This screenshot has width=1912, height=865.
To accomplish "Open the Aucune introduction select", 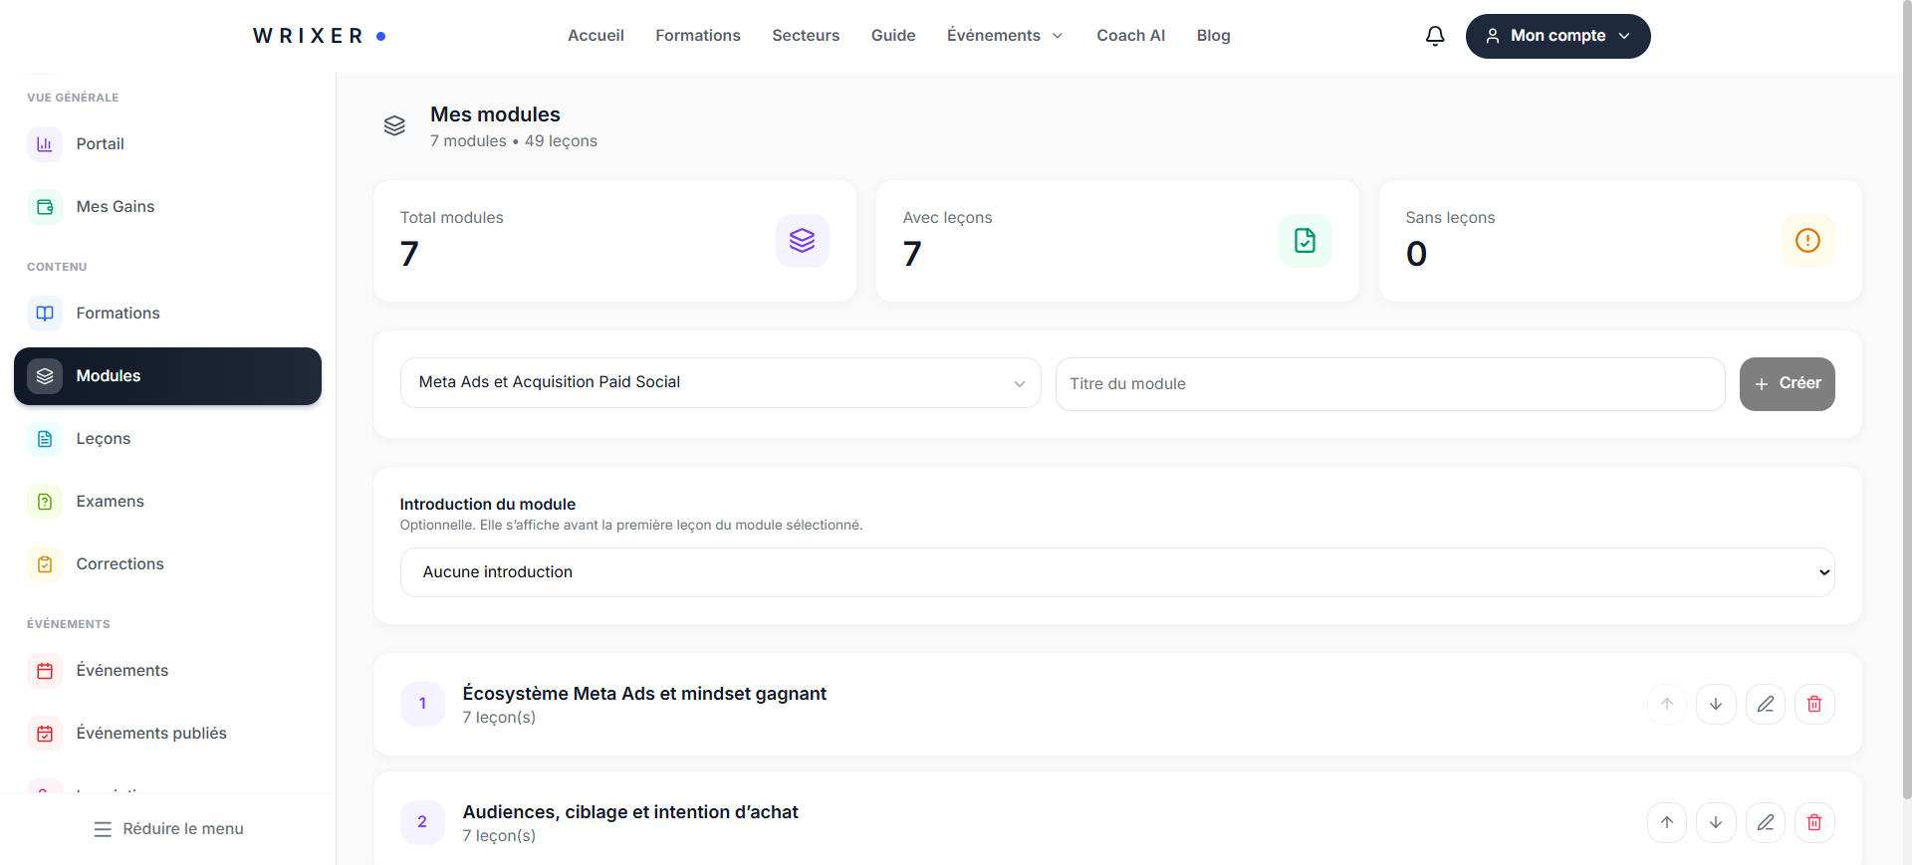I will pos(1117,572).
